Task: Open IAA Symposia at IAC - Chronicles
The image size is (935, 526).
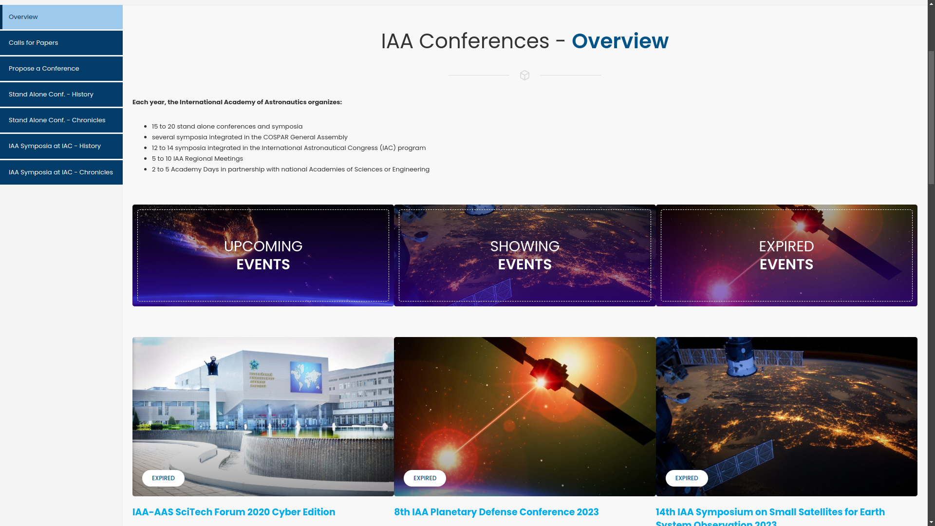Action: [61, 172]
